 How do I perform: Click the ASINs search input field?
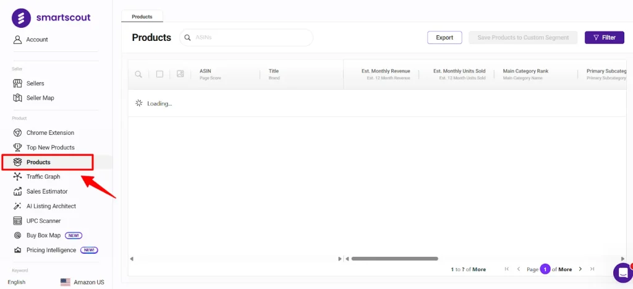click(250, 38)
